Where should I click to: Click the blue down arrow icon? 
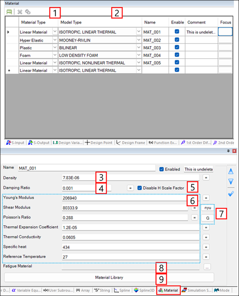click(231, 182)
